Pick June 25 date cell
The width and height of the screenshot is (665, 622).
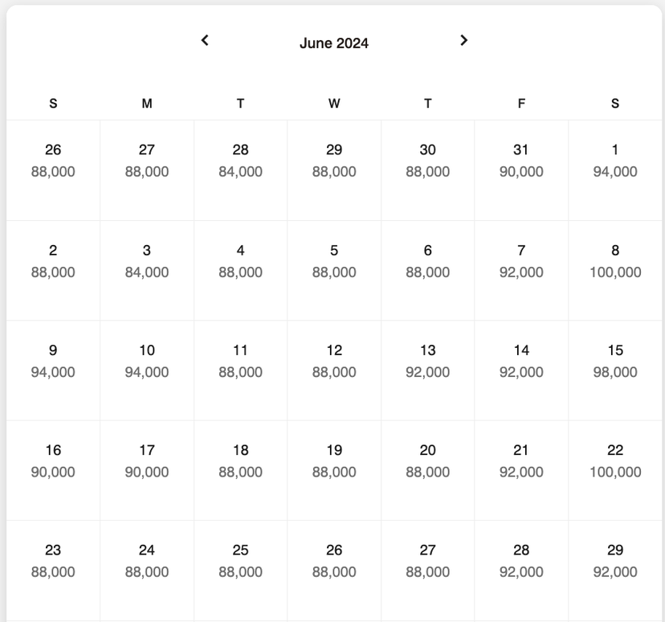pos(240,571)
